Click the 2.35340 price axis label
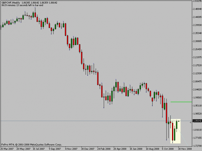Screen dimensions: 202x151 tap(197, 33)
